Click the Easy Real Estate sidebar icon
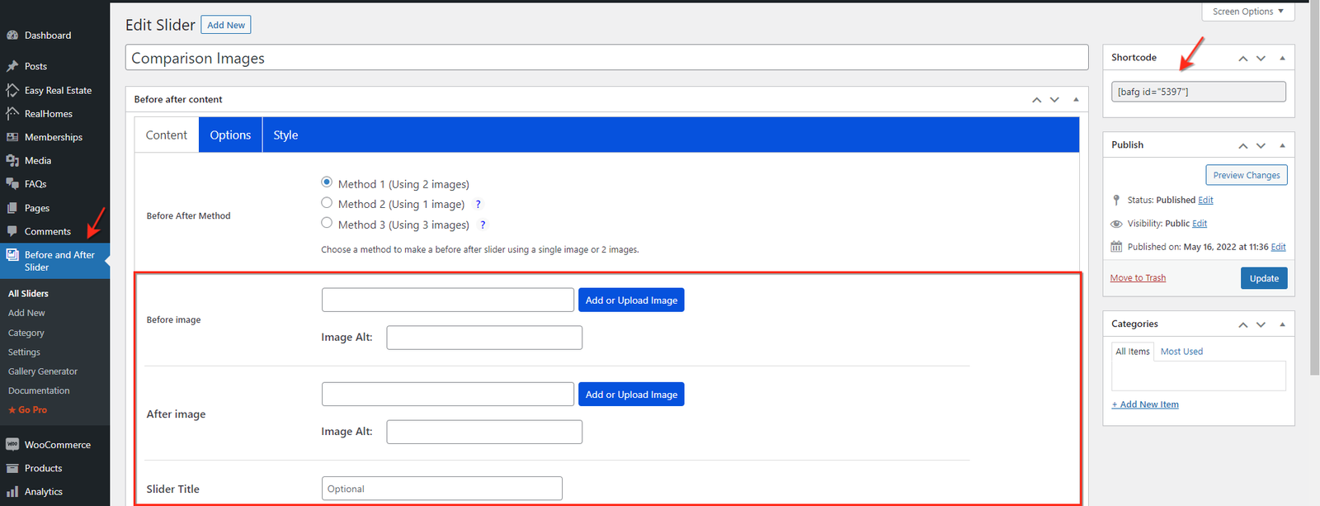The height and width of the screenshot is (506, 1320). tap(12, 90)
